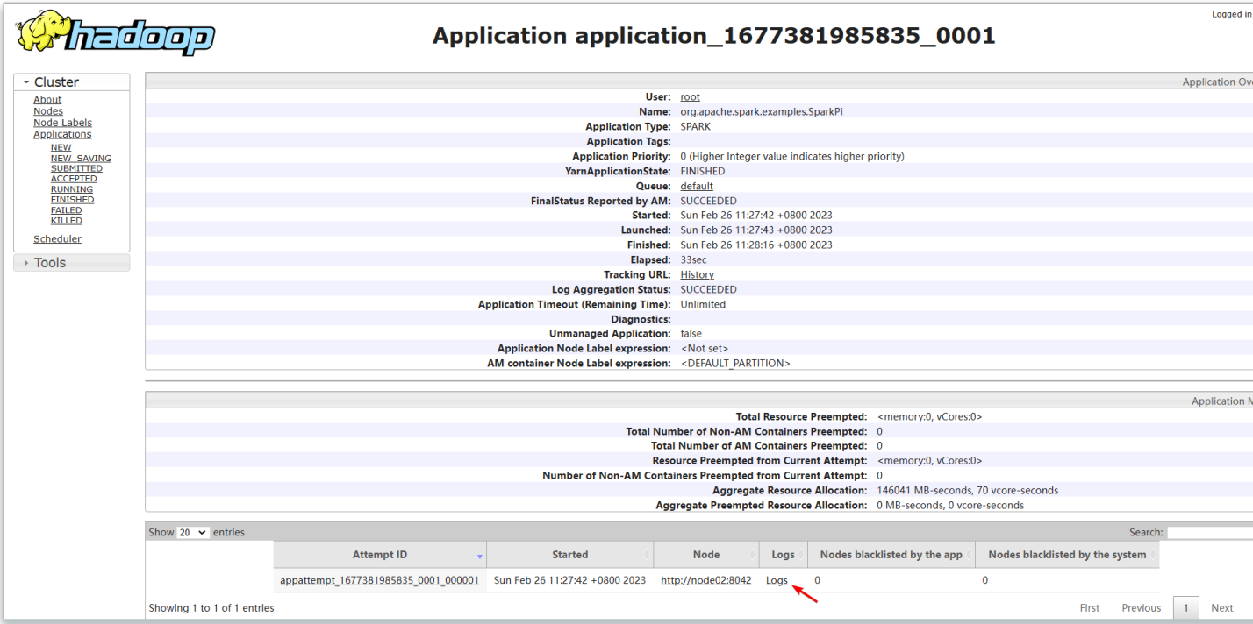The image size is (1253, 624).
Task: Go to the Previous page
Action: [x=1141, y=607]
